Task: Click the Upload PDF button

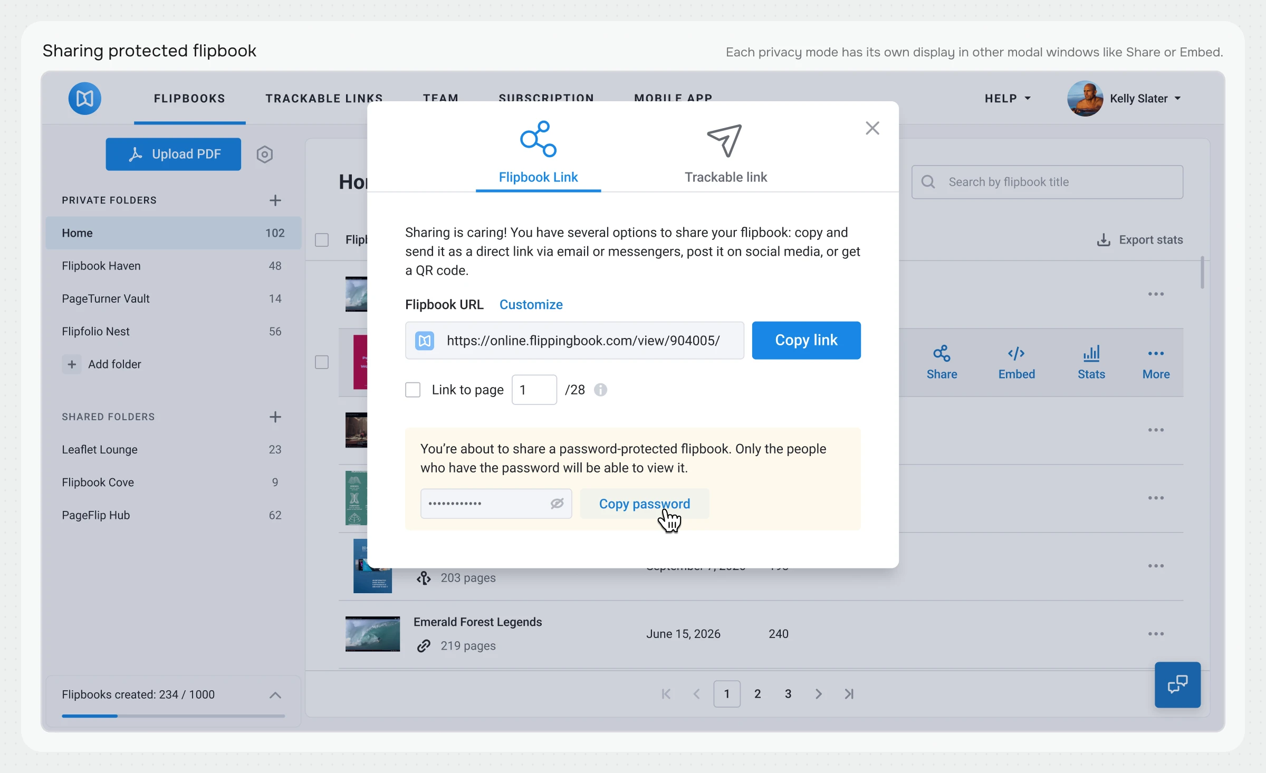Action: (173, 154)
